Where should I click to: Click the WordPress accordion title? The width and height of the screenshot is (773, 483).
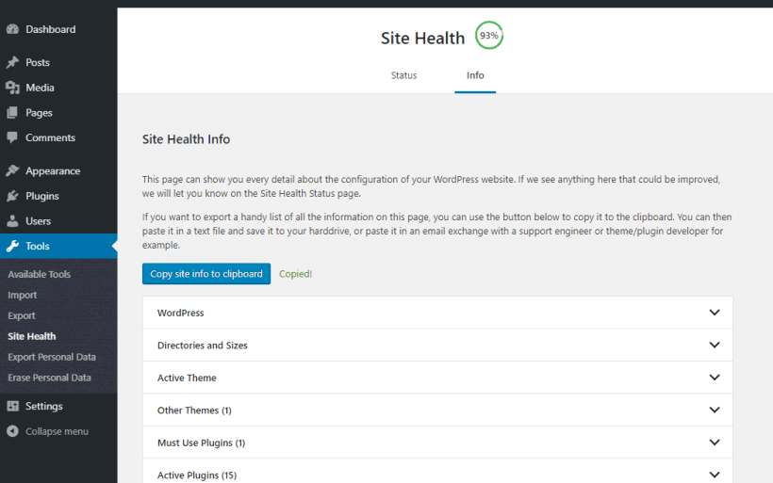[180, 313]
